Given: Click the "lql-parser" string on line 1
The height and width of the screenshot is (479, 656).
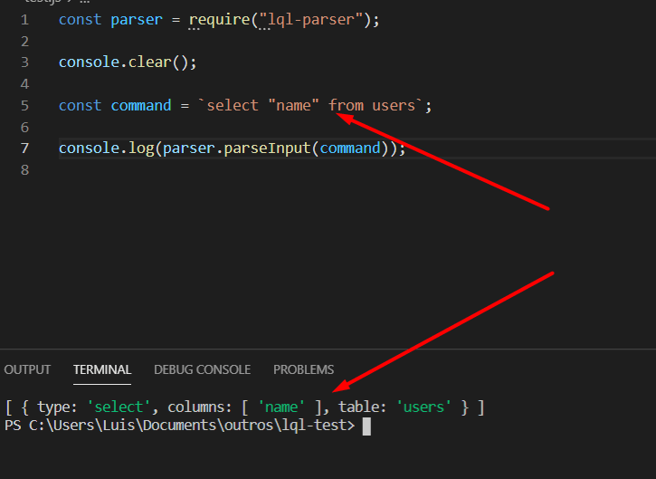Looking at the screenshot, I should tap(311, 20).
